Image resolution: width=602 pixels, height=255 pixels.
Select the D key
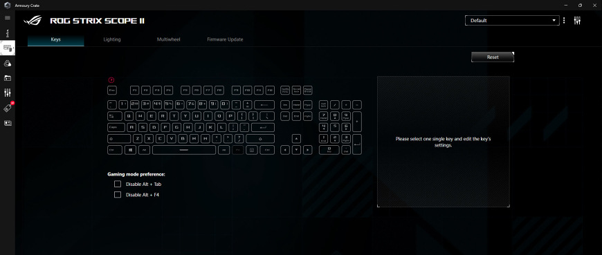point(154,127)
